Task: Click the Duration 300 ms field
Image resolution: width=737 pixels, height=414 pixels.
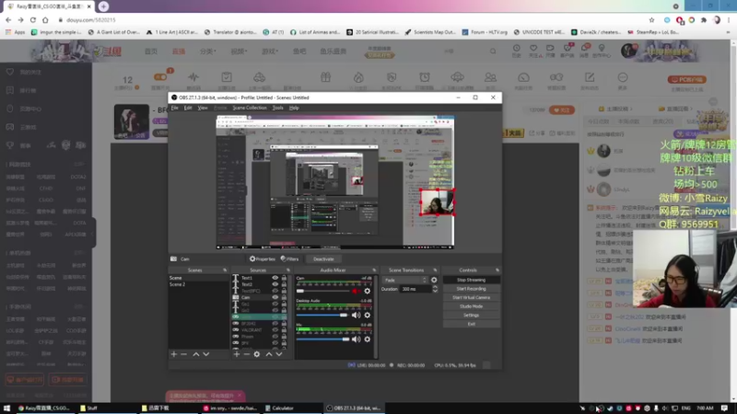Action: [415, 289]
